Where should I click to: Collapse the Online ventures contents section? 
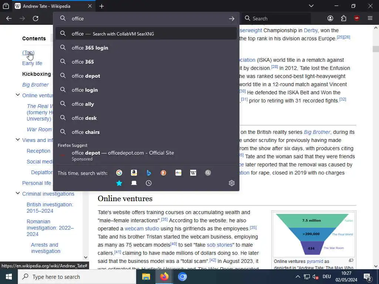tap(18, 95)
